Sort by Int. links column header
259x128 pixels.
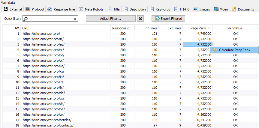pyautogui.click(x=147, y=28)
